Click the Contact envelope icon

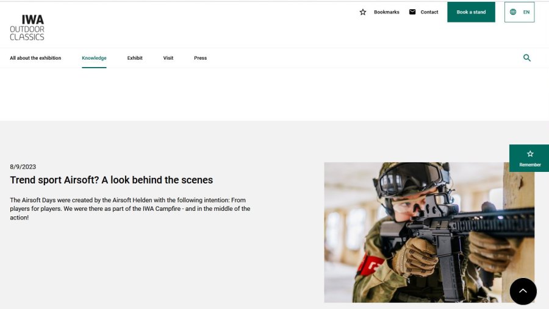[x=412, y=12]
